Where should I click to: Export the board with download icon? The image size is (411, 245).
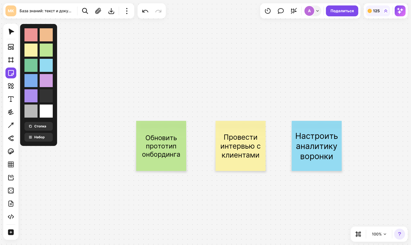pos(111,11)
